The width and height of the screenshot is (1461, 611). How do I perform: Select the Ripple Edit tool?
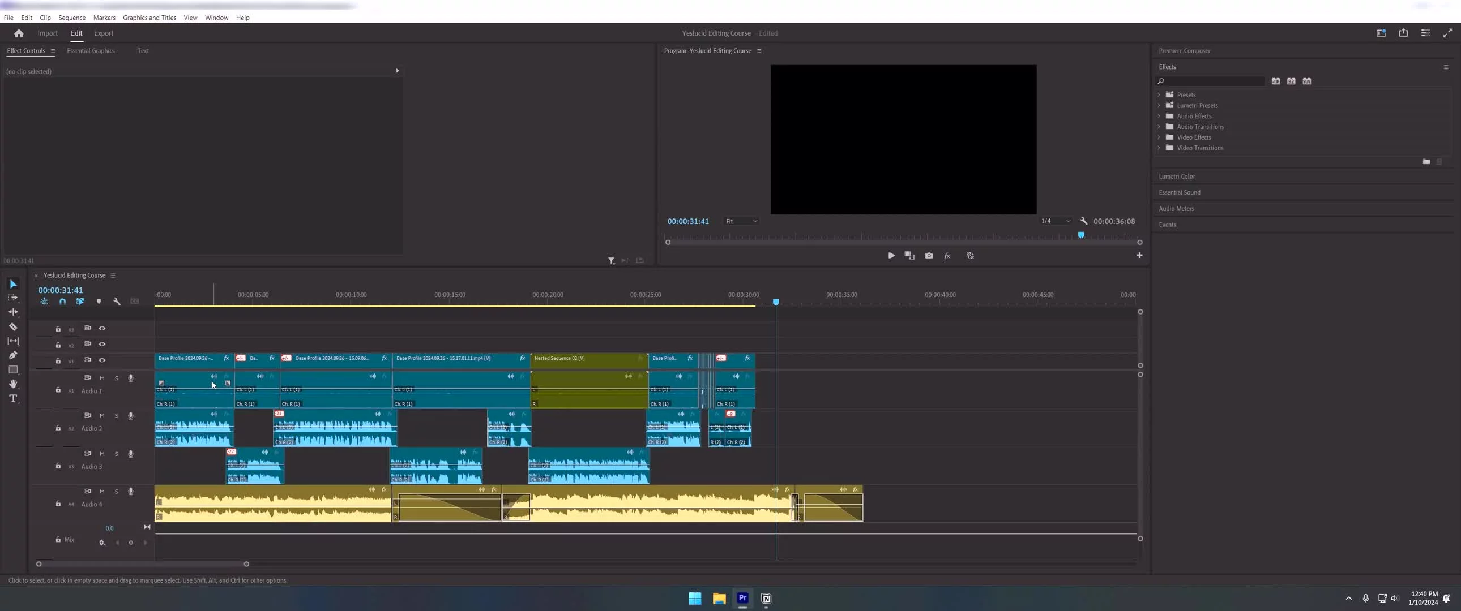[13, 312]
